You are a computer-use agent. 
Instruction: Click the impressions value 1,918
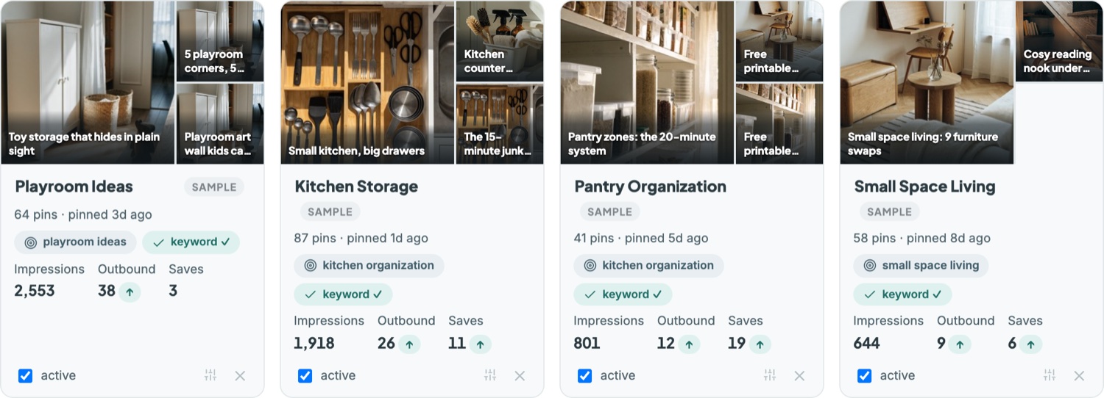(314, 343)
